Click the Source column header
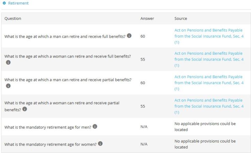The height and width of the screenshot is (153, 251). [x=180, y=18]
